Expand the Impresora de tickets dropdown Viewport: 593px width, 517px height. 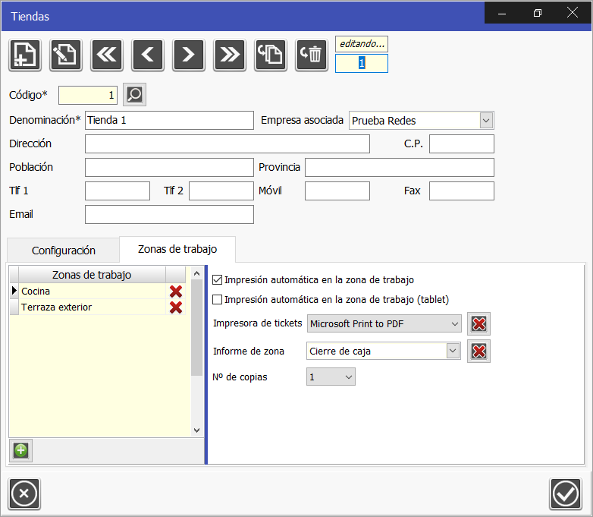(x=454, y=324)
